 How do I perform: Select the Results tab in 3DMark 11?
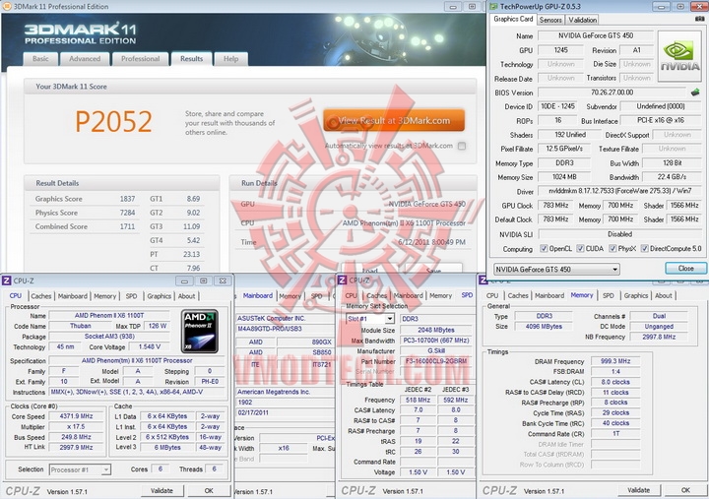click(192, 59)
